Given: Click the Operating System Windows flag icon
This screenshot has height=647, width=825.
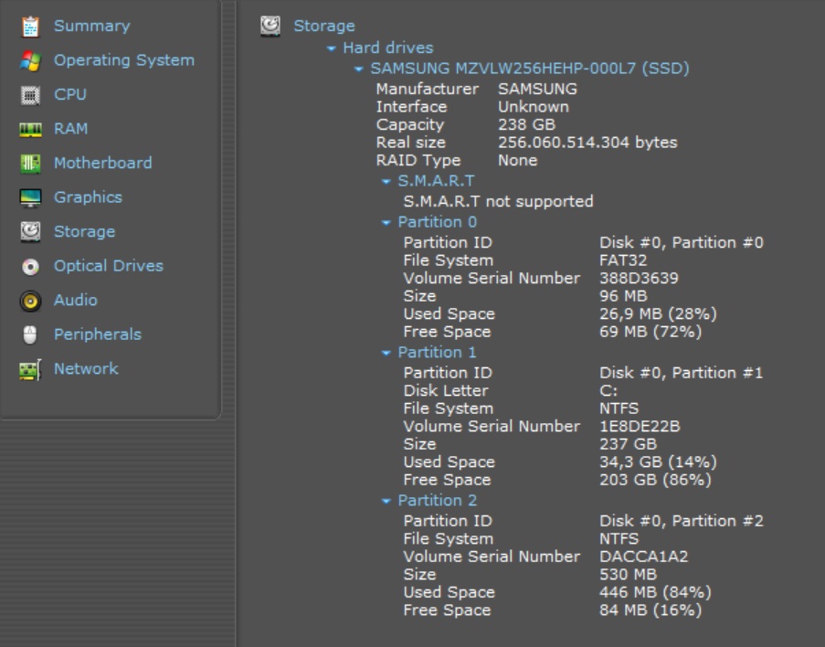Looking at the screenshot, I should (30, 61).
